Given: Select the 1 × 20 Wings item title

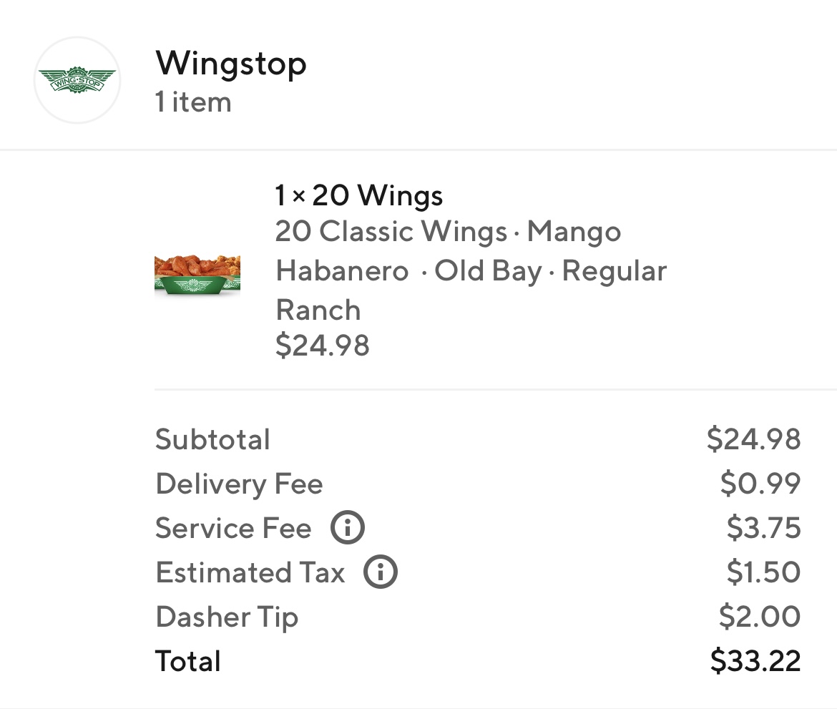Looking at the screenshot, I should pos(359,195).
